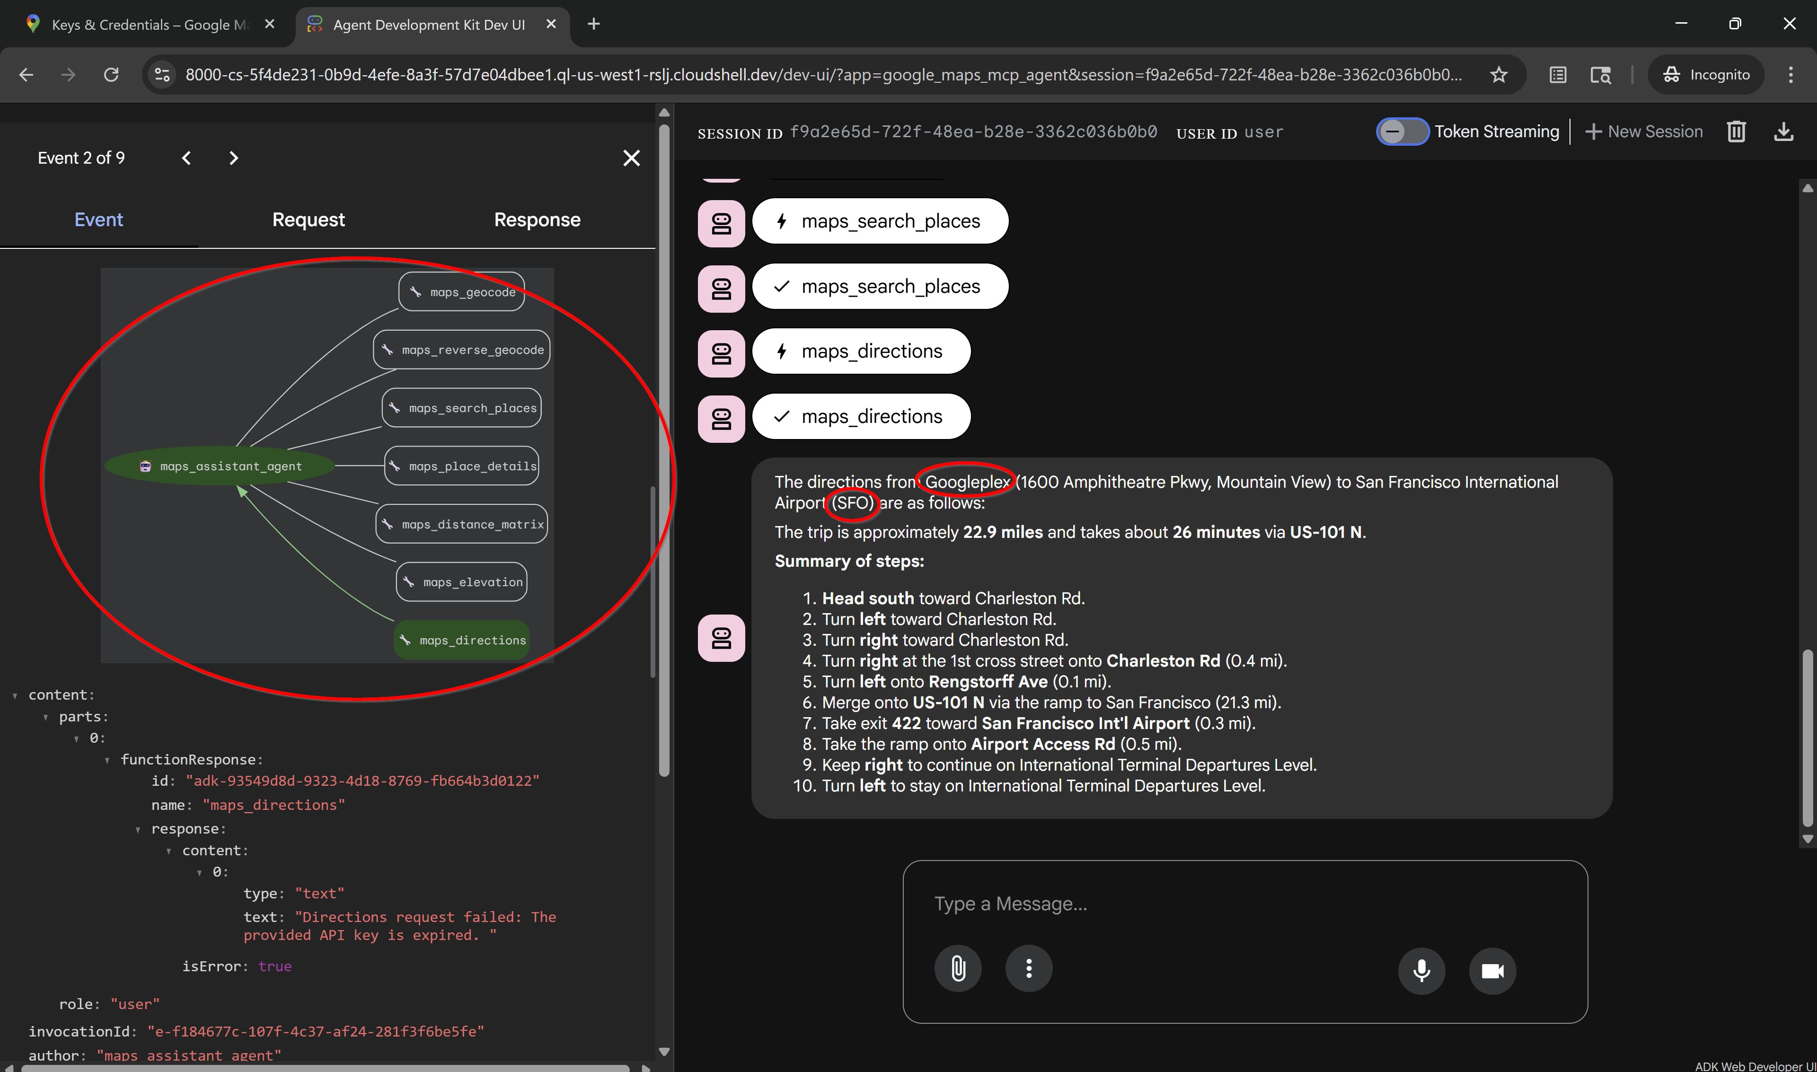Open the three-dot options icon near message input
The height and width of the screenshot is (1072, 1817).
click(x=1029, y=968)
